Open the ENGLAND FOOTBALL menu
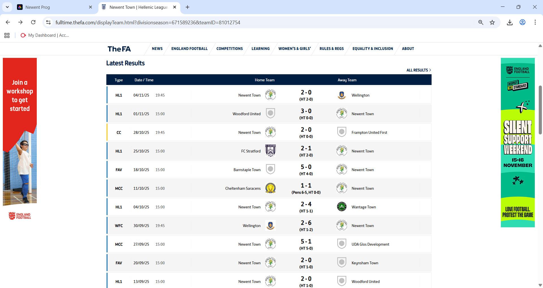The image size is (543, 288). pos(189,49)
